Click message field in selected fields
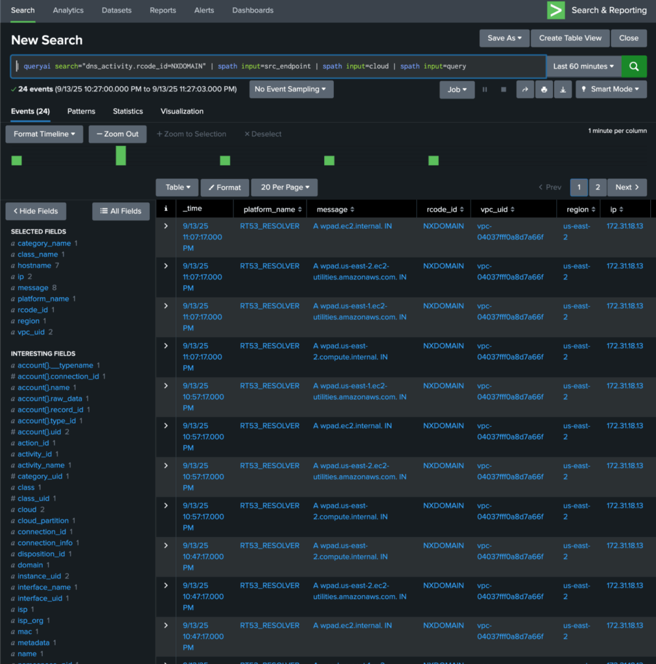 33,287
